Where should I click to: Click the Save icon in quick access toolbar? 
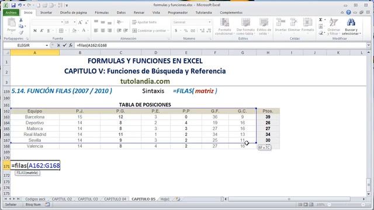click(13, 5)
